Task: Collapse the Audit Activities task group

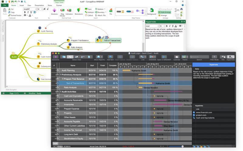Action: 60,92
